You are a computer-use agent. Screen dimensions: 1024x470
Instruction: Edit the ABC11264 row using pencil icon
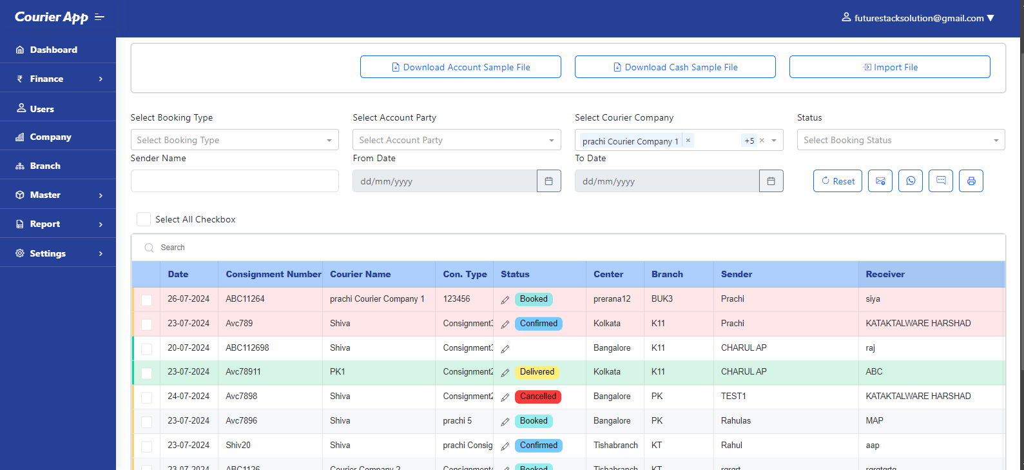click(x=505, y=300)
